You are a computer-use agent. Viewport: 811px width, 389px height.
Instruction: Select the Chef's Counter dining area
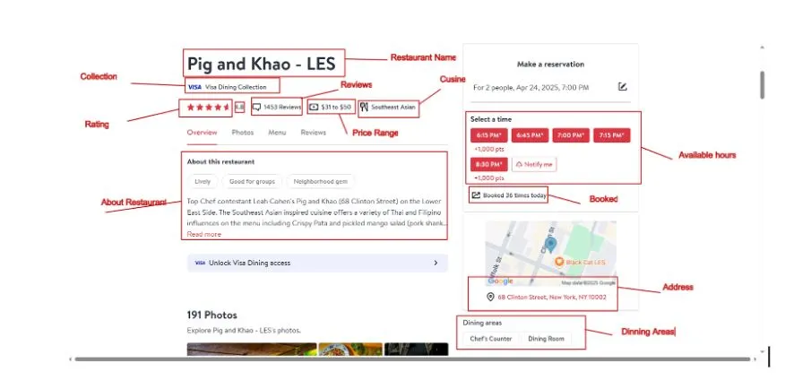coord(491,339)
